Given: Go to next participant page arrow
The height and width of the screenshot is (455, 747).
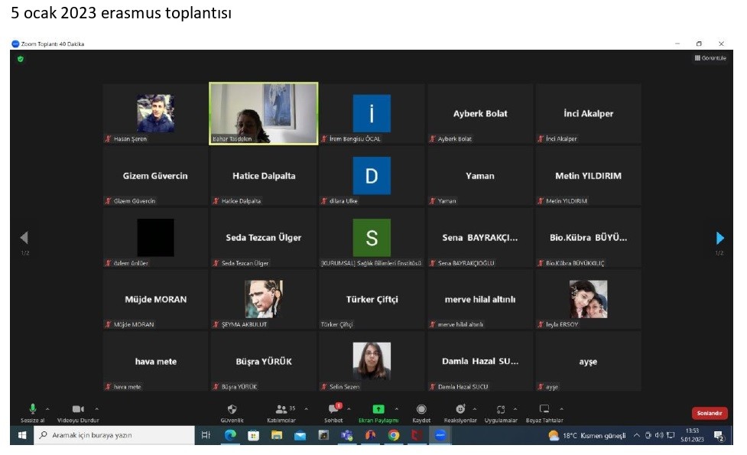Looking at the screenshot, I should coord(719,238).
